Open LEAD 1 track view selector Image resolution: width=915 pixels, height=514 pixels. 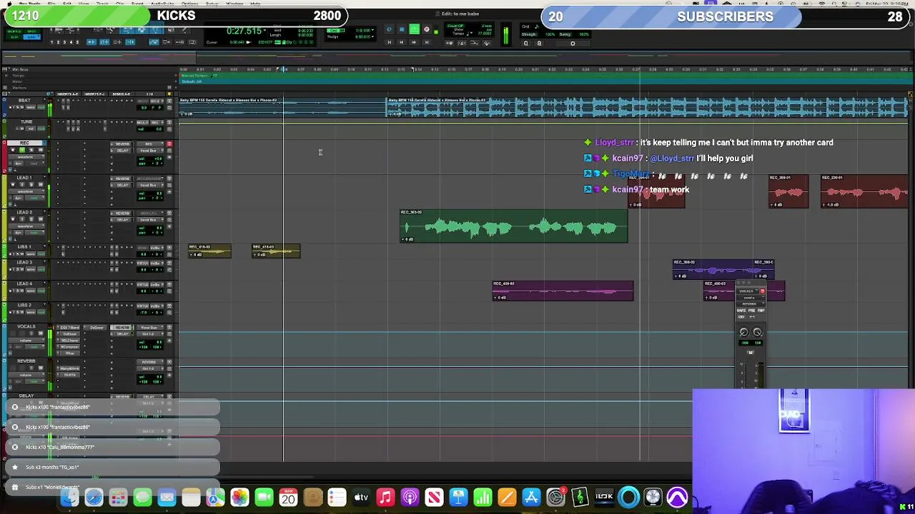coord(26,191)
